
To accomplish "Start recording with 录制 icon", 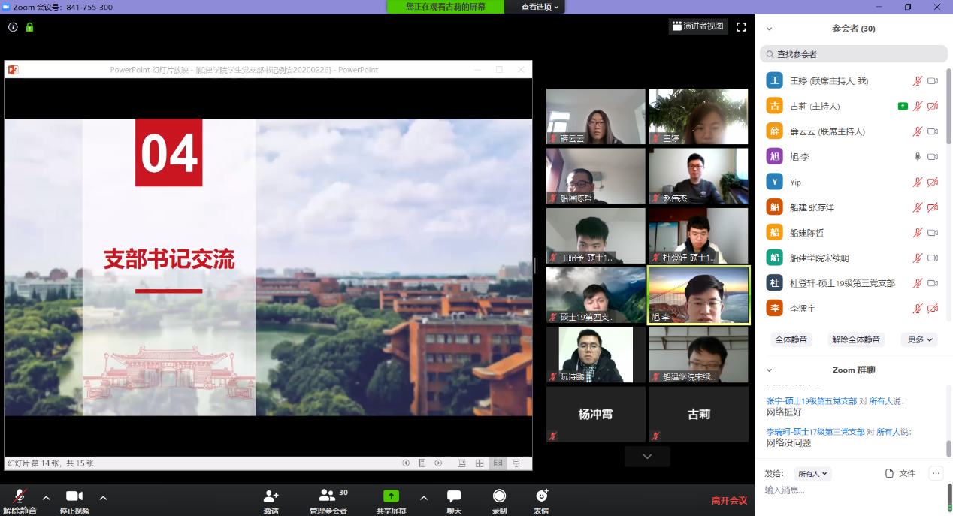I will [x=499, y=497].
